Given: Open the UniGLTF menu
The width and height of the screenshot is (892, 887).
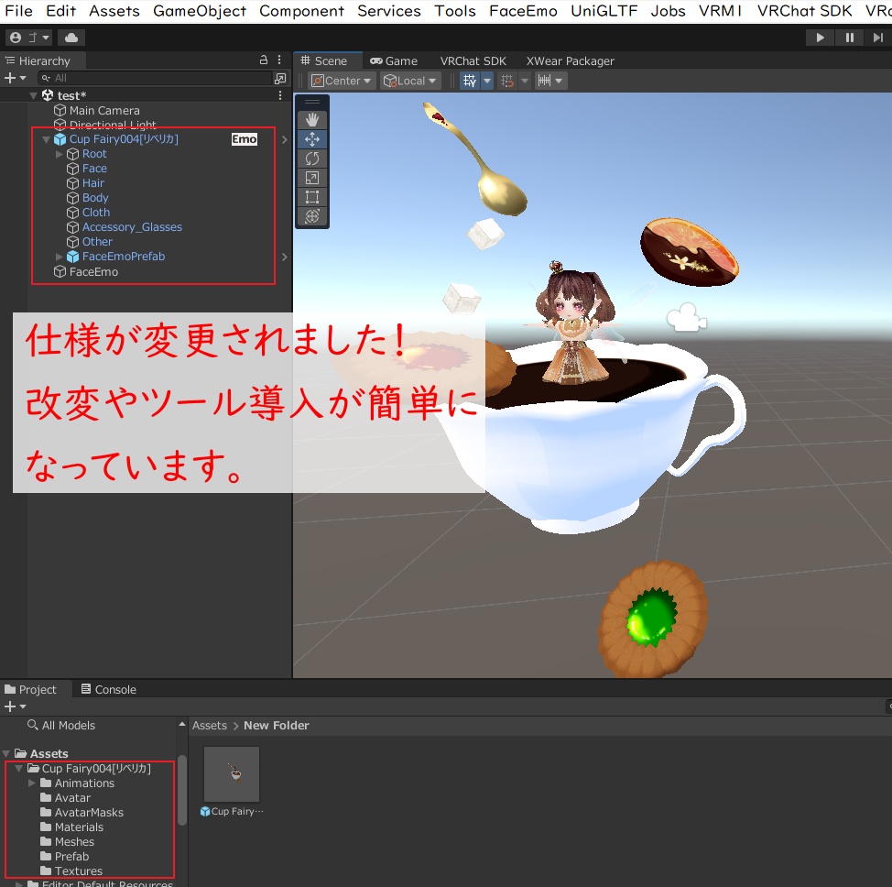Looking at the screenshot, I should pos(604,11).
